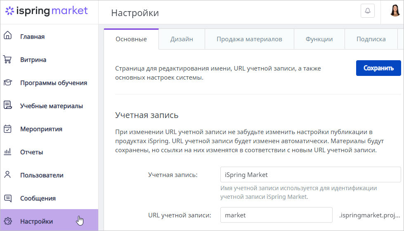Click the Сохранить button

pos(378,68)
